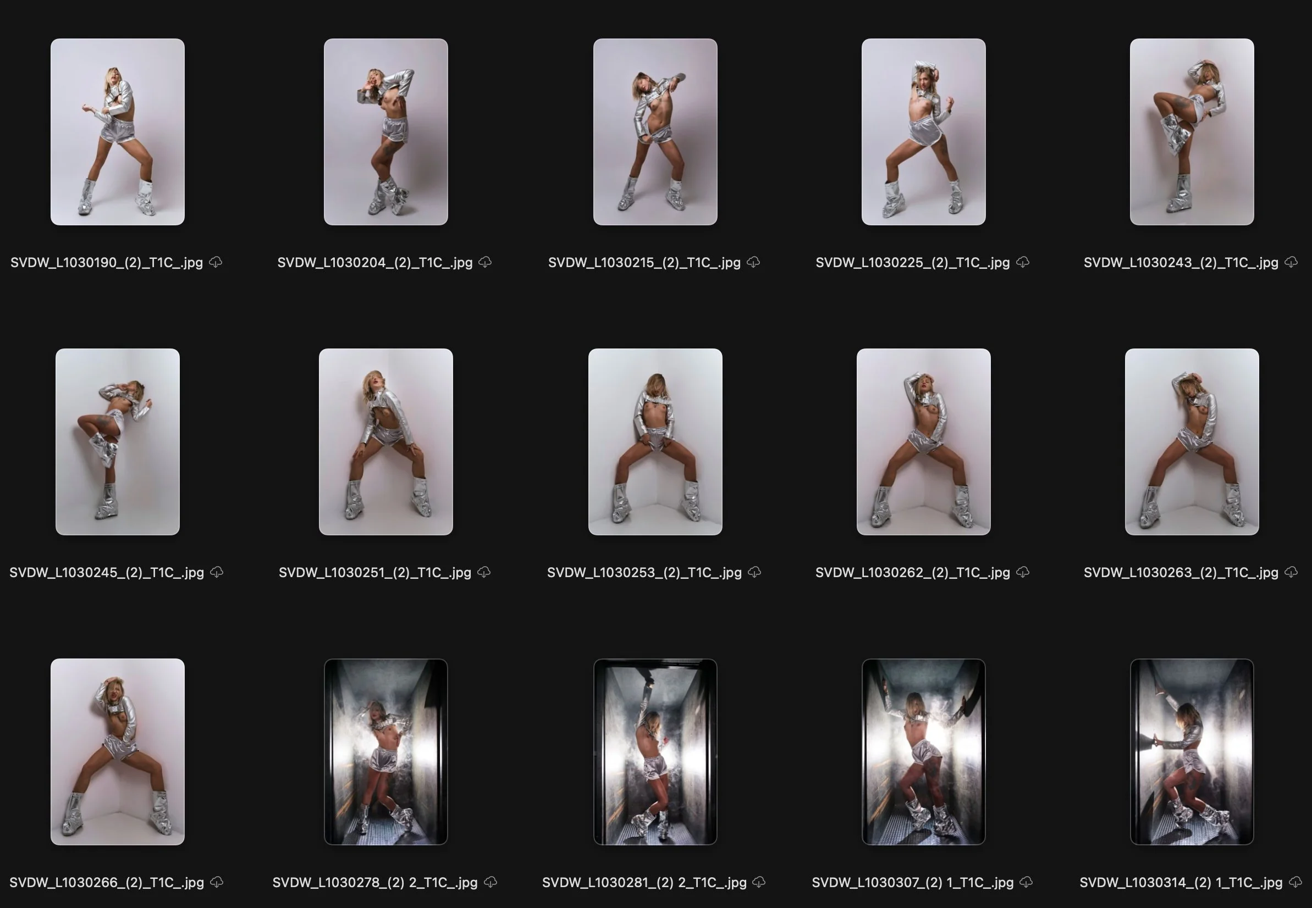This screenshot has width=1312, height=908.
Task: Download SVDW_L1030225 via cloud icon
Action: (x=1023, y=262)
